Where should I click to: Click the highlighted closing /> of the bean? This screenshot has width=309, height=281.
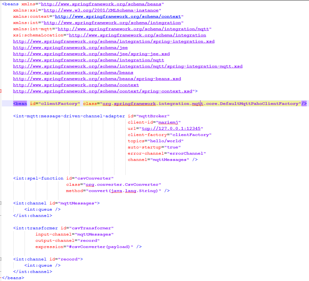pos(304,104)
